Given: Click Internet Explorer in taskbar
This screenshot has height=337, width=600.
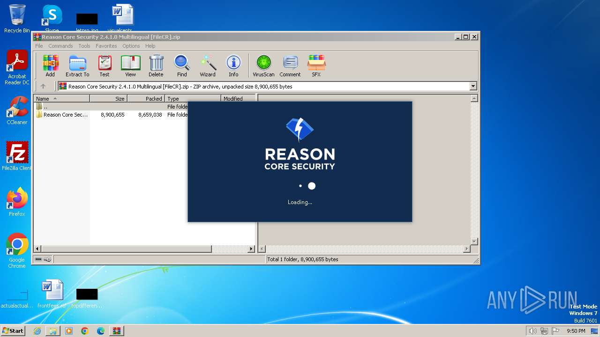Looking at the screenshot, I should point(37,331).
